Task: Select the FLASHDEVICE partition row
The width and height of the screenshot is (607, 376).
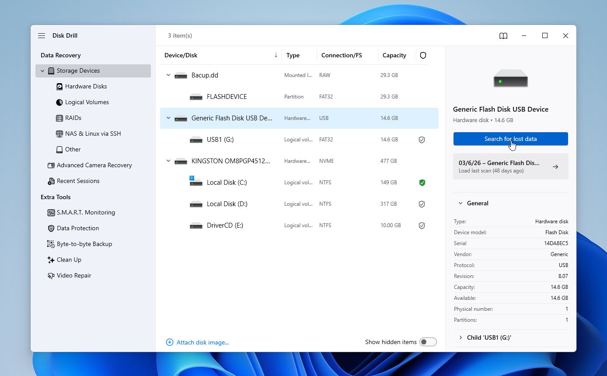Action: 299,97
